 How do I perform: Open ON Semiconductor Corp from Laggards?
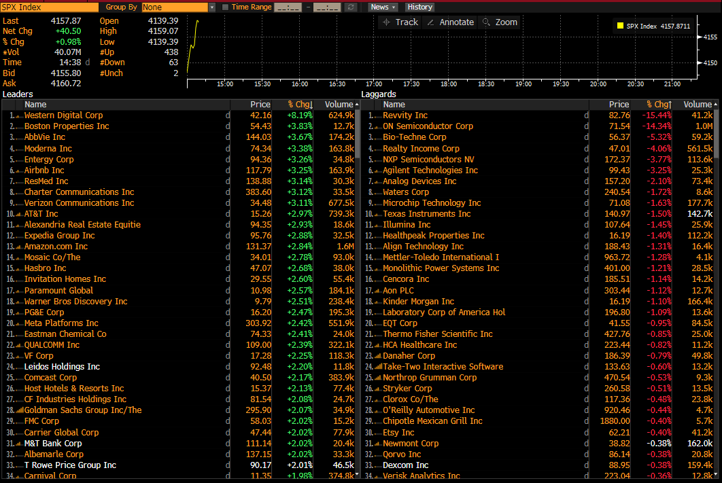tap(428, 126)
